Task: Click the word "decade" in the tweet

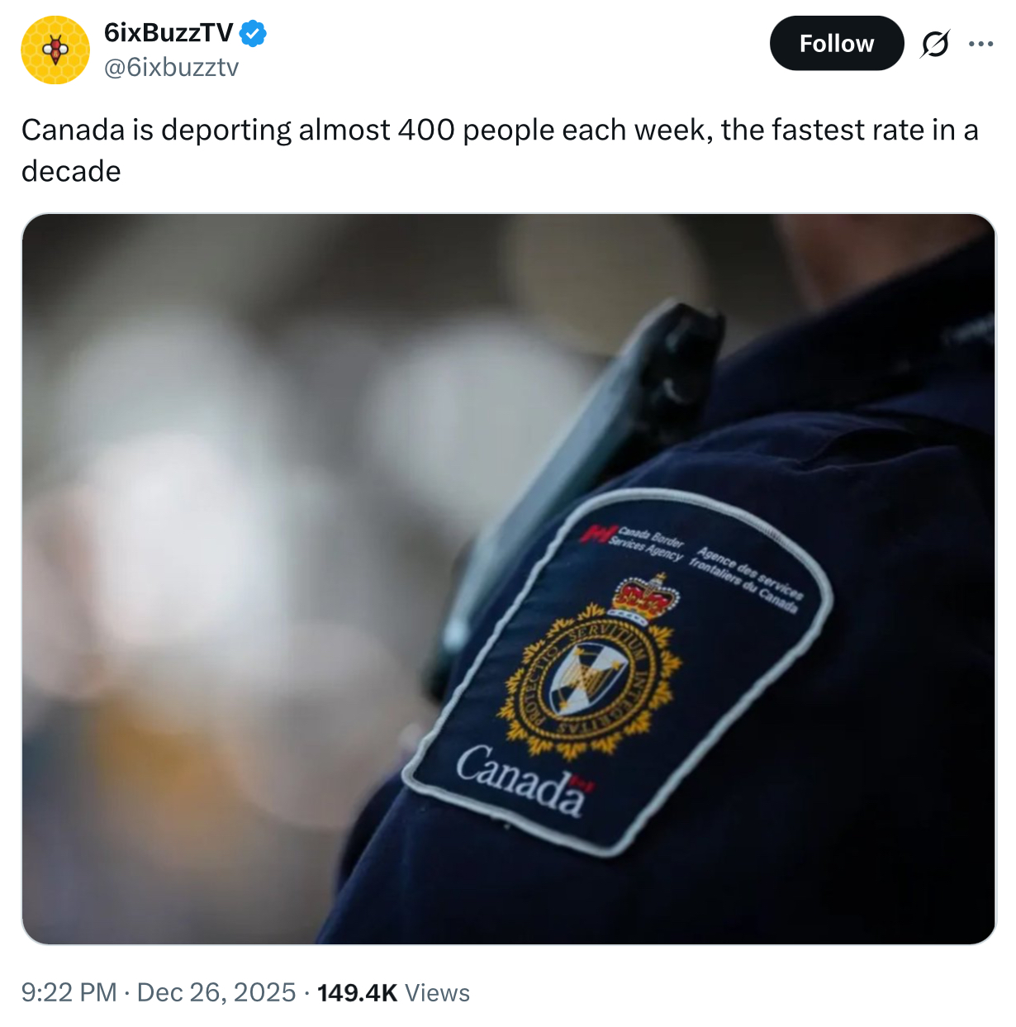Action: coord(71,171)
